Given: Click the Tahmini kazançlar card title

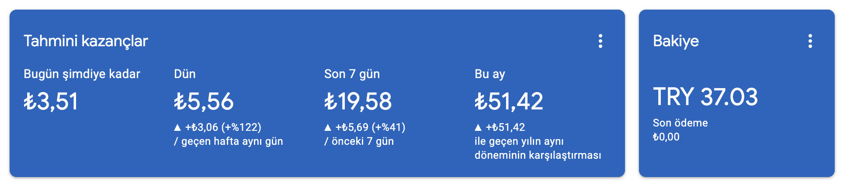Looking at the screenshot, I should pyautogui.click(x=86, y=41).
